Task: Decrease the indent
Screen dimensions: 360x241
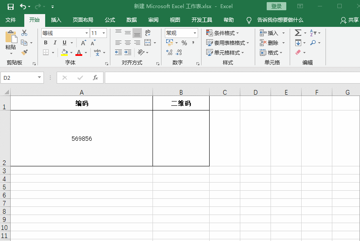Action: click(x=118, y=52)
